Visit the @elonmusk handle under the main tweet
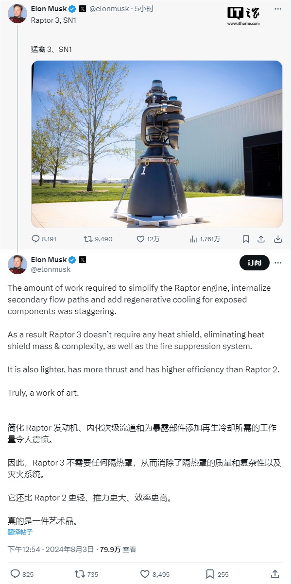 click(51, 269)
